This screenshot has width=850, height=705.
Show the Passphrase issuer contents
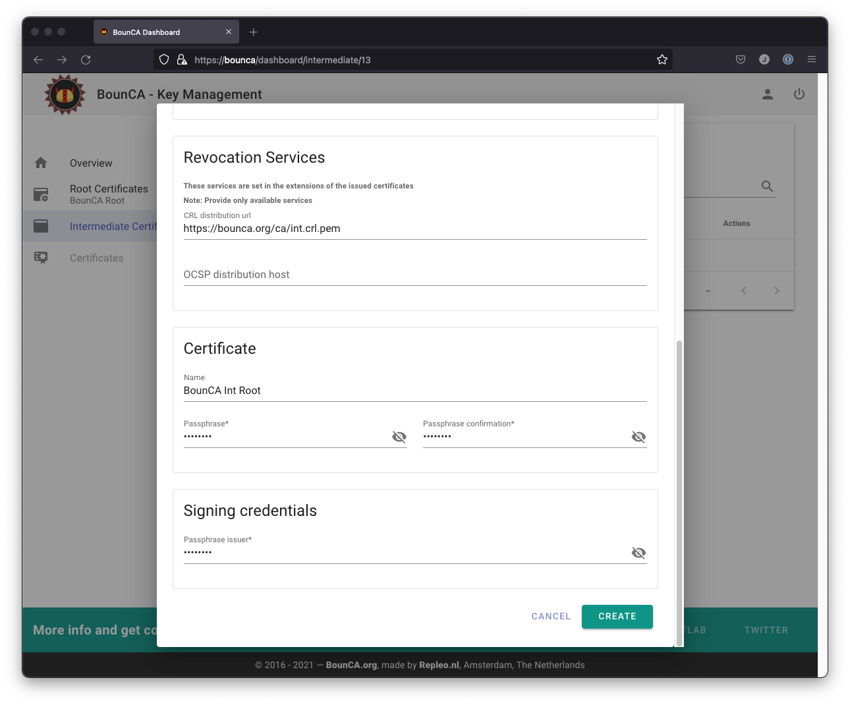[638, 553]
